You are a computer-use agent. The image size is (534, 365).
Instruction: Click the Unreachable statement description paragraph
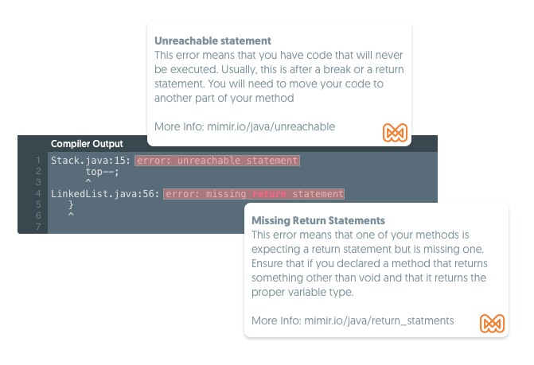279,76
